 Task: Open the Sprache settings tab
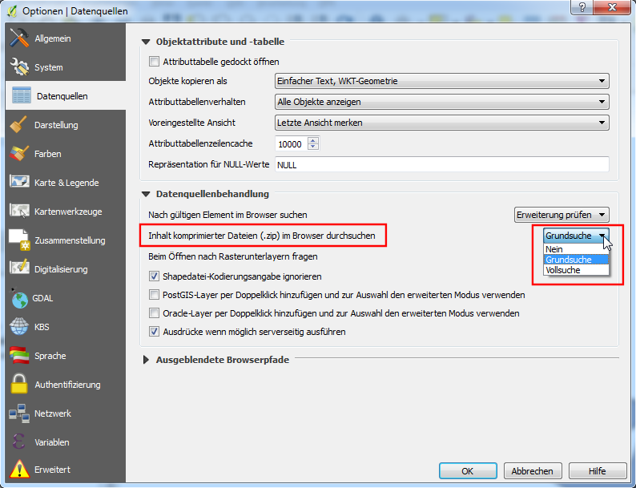66,355
